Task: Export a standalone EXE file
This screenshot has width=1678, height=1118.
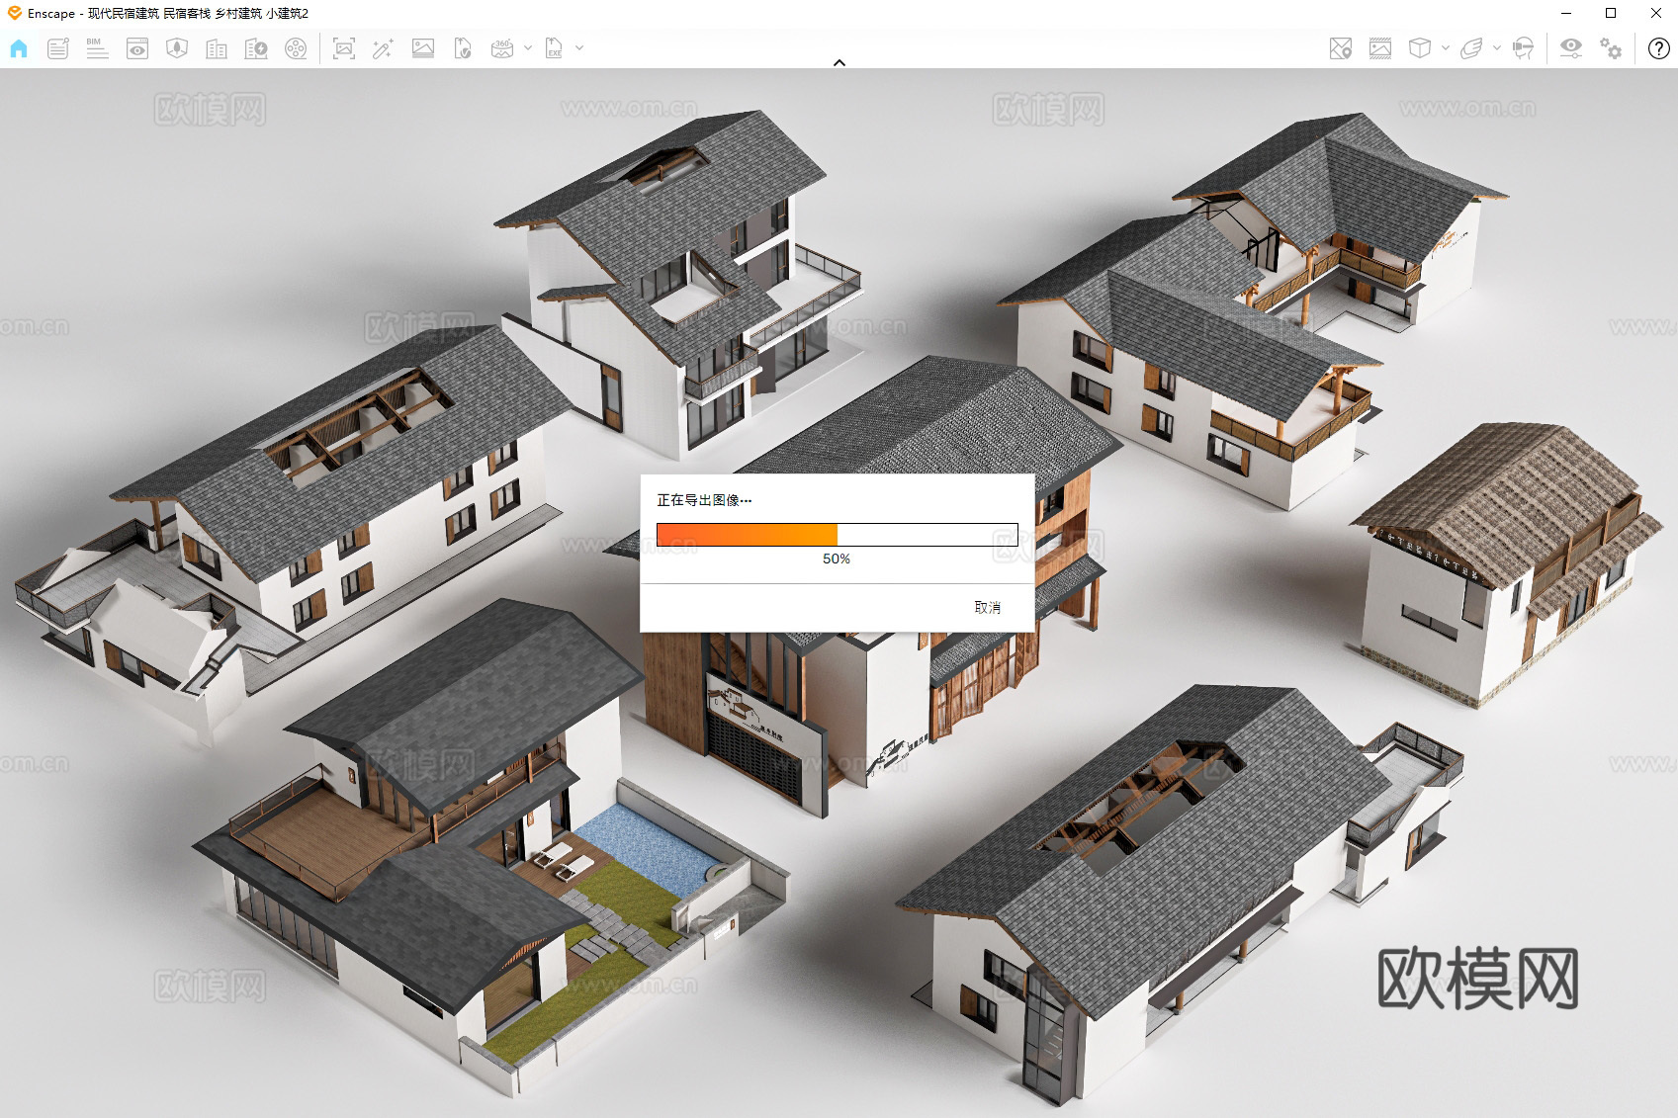Action: click(555, 48)
